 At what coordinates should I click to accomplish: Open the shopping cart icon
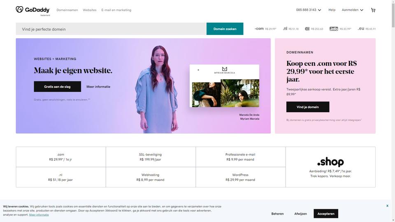(x=373, y=10)
